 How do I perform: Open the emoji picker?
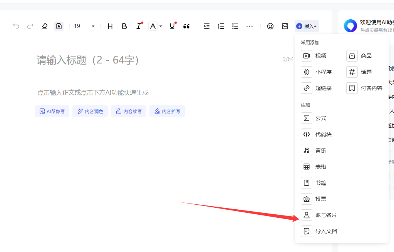(x=270, y=26)
